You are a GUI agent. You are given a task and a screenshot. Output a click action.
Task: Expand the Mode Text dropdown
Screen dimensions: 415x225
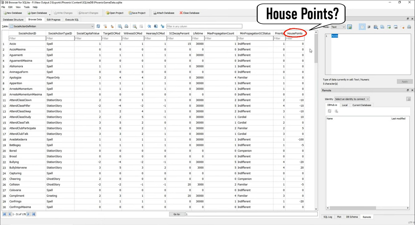pos(338,27)
